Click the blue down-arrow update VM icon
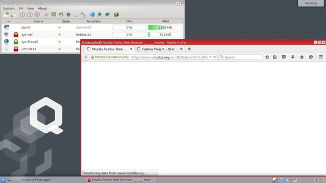 (x=68, y=15)
